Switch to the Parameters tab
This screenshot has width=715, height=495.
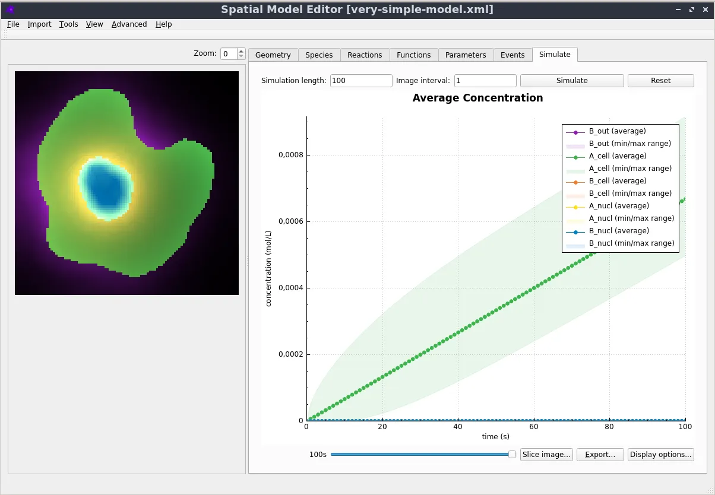[x=466, y=55]
